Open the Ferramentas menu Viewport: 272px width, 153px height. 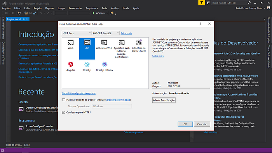click(75, 8)
